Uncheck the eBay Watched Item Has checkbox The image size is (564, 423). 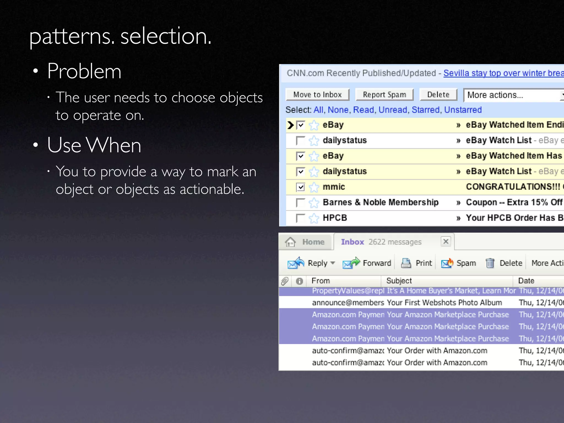point(300,156)
